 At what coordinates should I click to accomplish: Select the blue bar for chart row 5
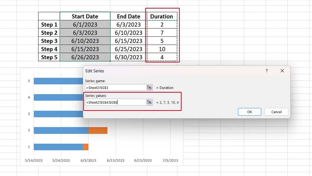[58, 81]
